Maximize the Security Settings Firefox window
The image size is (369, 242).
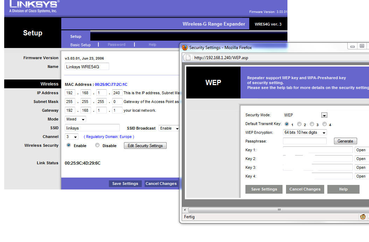coord(362,46)
